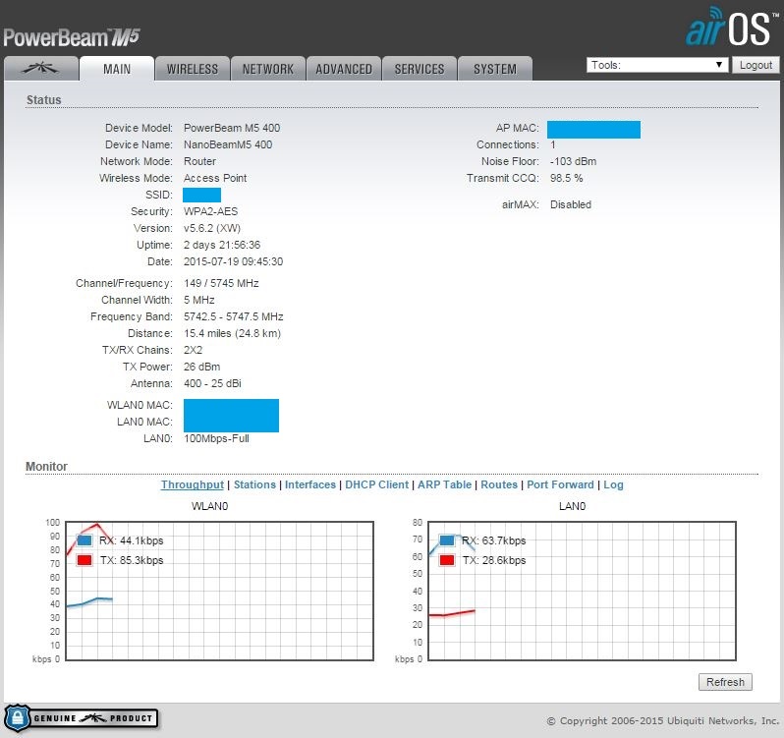The image size is (784, 738).
Task: Select the device model value PowerBeam M5 400
Action: coord(232,128)
